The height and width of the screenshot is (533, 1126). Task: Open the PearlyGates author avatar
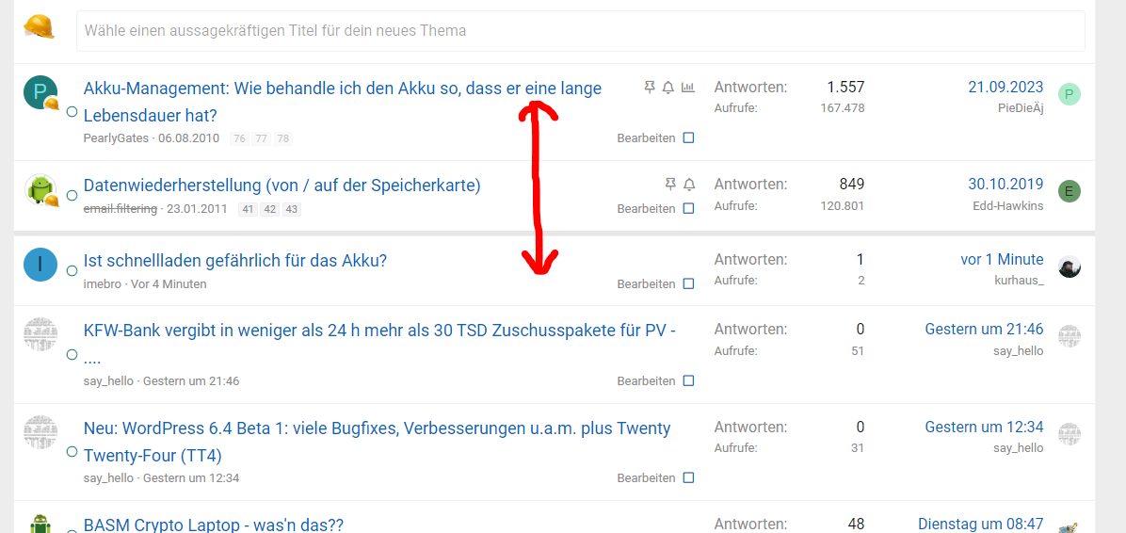pyautogui.click(x=40, y=92)
